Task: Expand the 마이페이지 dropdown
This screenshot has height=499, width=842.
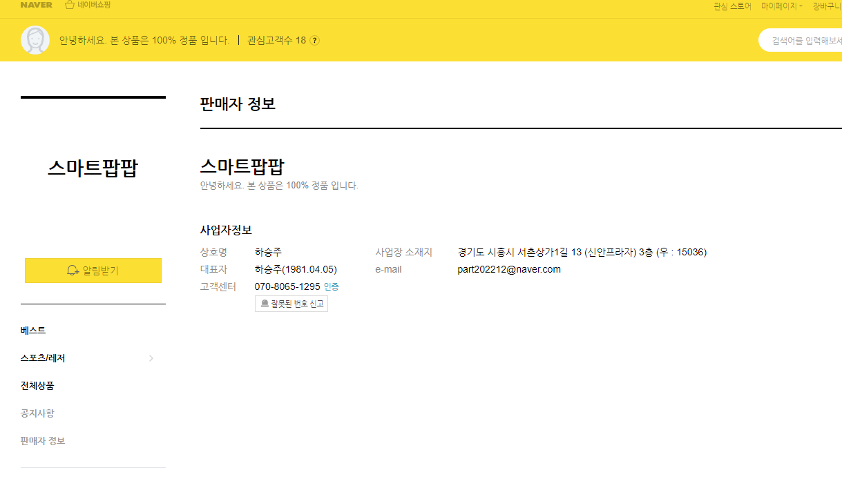Action: (782, 6)
